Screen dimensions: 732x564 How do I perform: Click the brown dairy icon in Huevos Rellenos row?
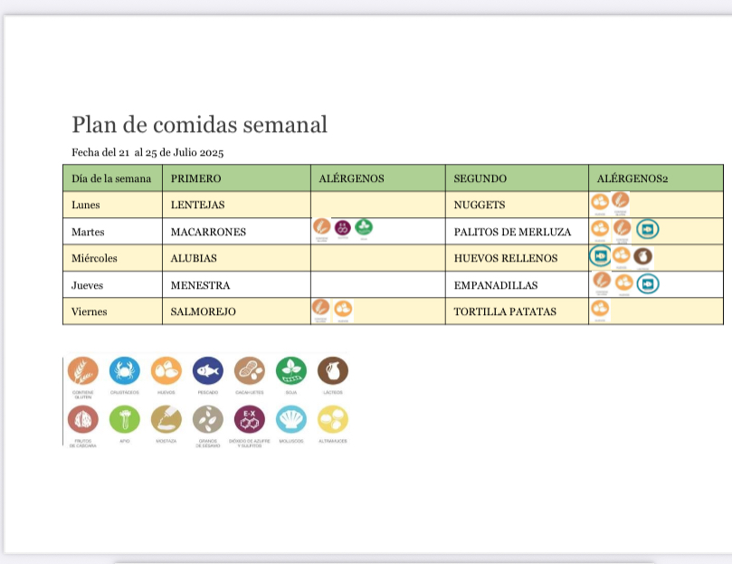(x=643, y=256)
